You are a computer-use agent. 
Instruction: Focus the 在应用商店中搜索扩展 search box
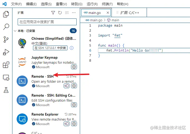point(47,22)
